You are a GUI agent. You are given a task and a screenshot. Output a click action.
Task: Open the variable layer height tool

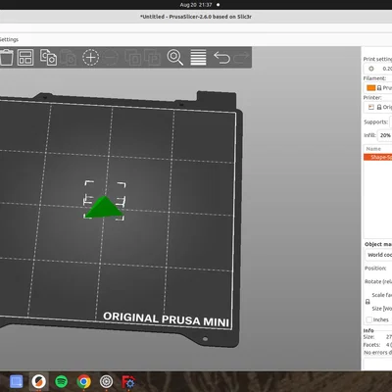click(x=198, y=58)
